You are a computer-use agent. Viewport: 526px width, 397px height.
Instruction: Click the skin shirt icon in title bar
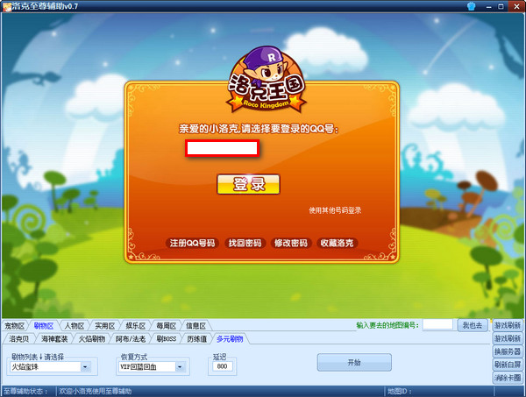(472, 6)
